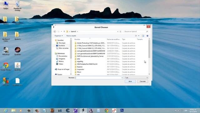200x113 pixels.
Task: Open the recent locations dropdown arrow
Action: 61,31
